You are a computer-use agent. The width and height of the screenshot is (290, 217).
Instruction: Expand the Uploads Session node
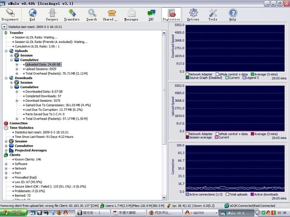coord(11,55)
